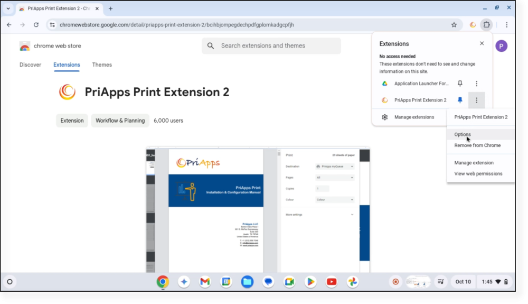Viewport: 528px width, 304px height.
Task: Close the Extensions popup panel
Action: 482,43
